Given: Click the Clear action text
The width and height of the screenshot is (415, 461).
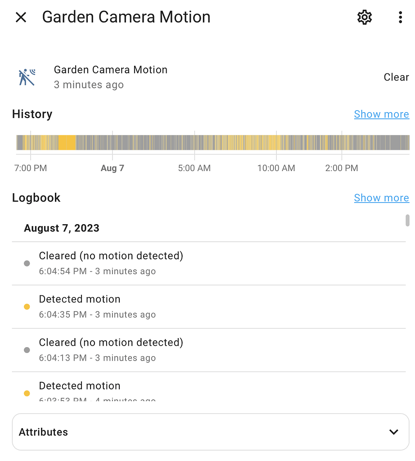Looking at the screenshot, I should [x=396, y=77].
